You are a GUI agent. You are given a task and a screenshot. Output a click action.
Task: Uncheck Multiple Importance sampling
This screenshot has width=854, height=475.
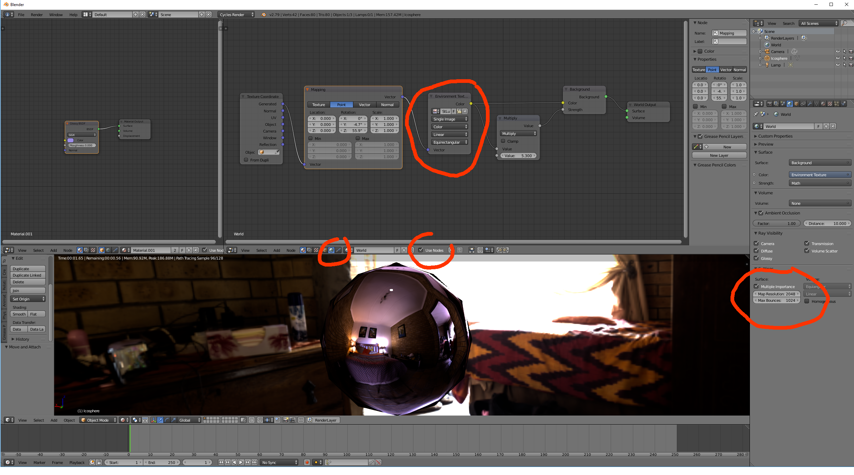756,286
